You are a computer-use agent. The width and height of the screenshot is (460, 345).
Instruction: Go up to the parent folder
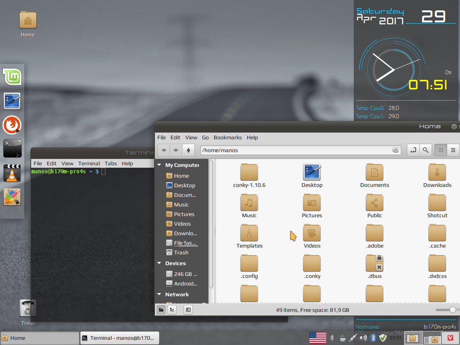pyautogui.click(x=188, y=150)
